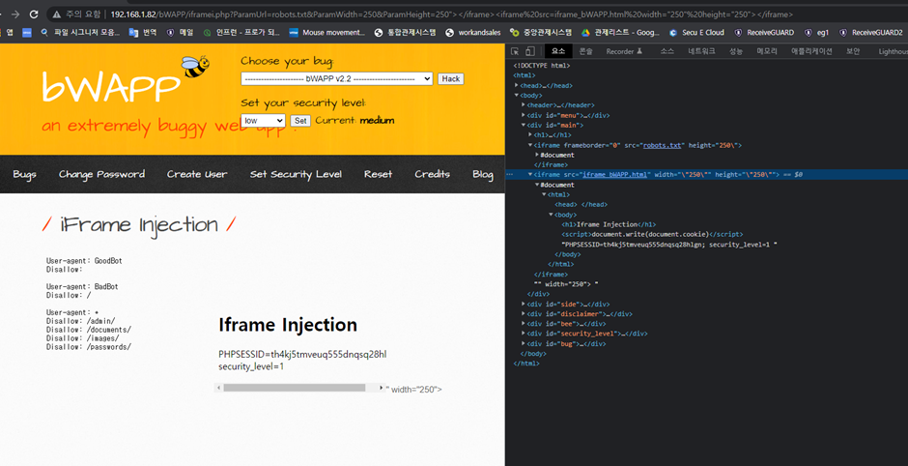Screen dimensions: 908x466
Task: Switch to the 성능 (Performance) DevTools tab
Action: coord(735,51)
